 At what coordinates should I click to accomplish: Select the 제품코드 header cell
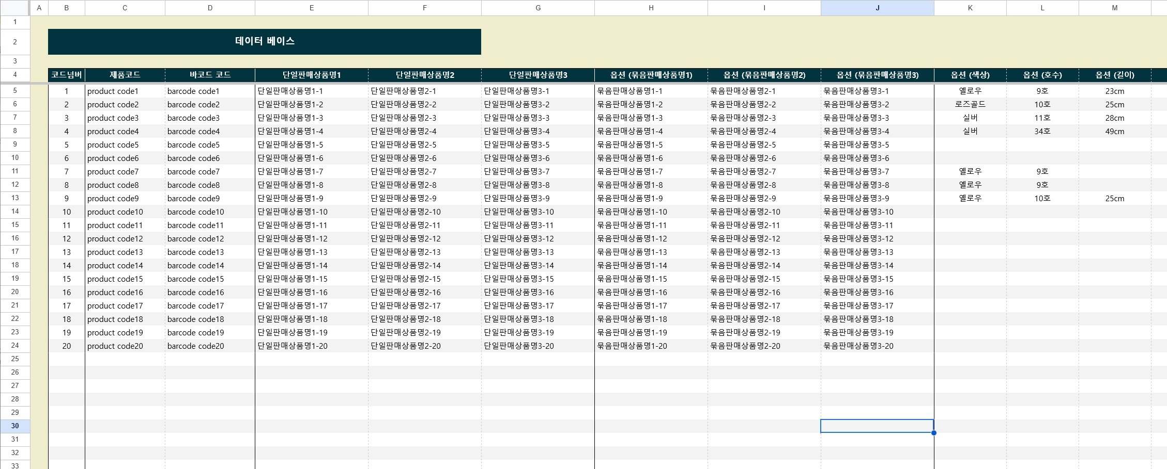click(125, 75)
